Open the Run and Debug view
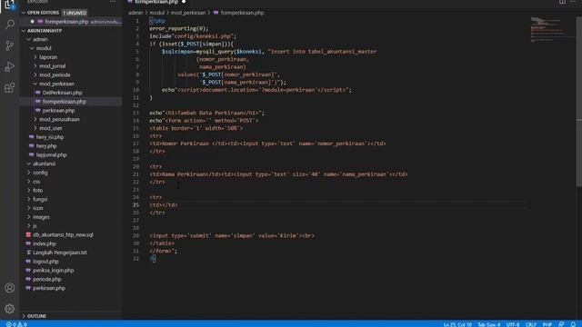582x327 pixels. click(x=10, y=66)
